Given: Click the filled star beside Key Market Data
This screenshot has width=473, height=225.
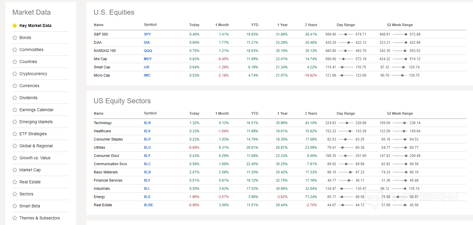Looking at the screenshot, I should 15,26.
